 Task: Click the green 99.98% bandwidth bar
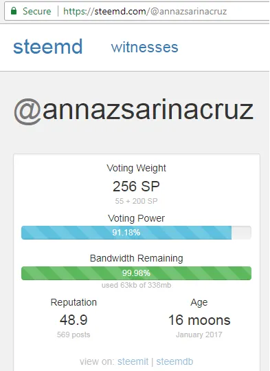(x=136, y=273)
